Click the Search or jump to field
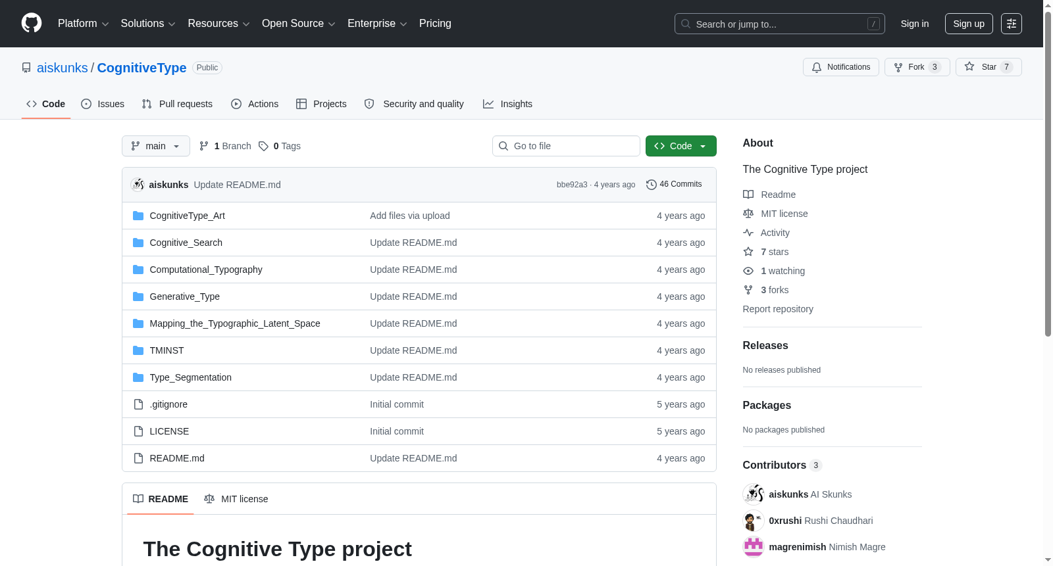 point(780,24)
